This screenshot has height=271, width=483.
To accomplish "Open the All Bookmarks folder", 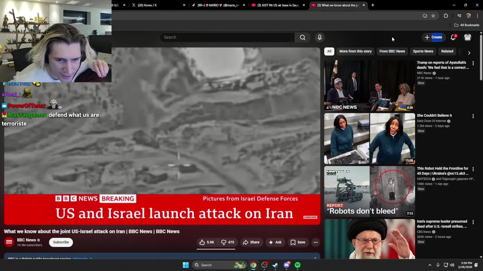I will [467, 25].
